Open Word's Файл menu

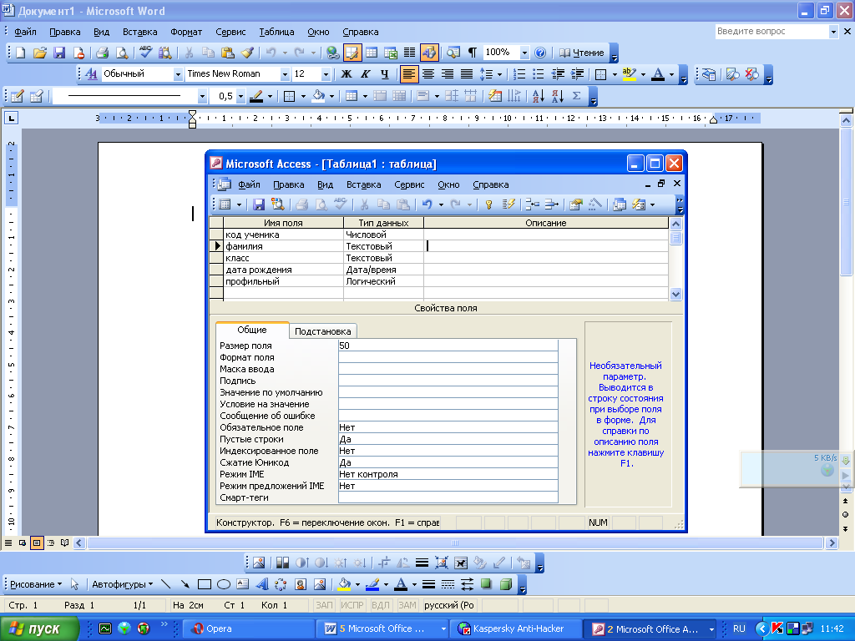[x=25, y=32]
